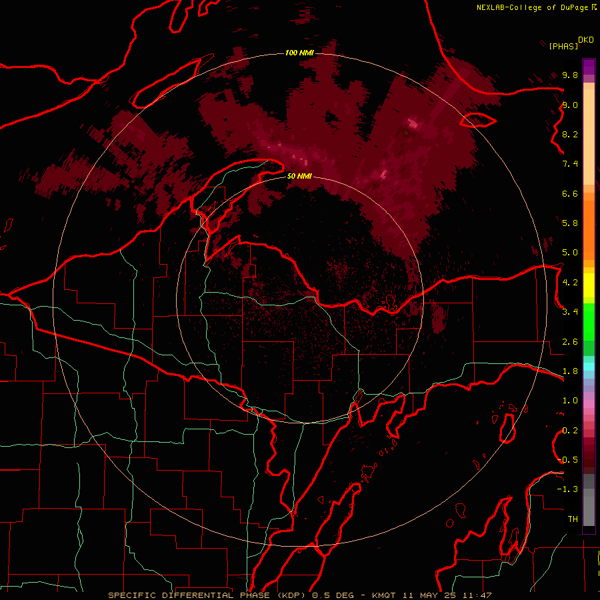Image resolution: width=600 pixels, height=600 pixels.
Task: Pick the yellow band of the color bar
Action: 589,285
